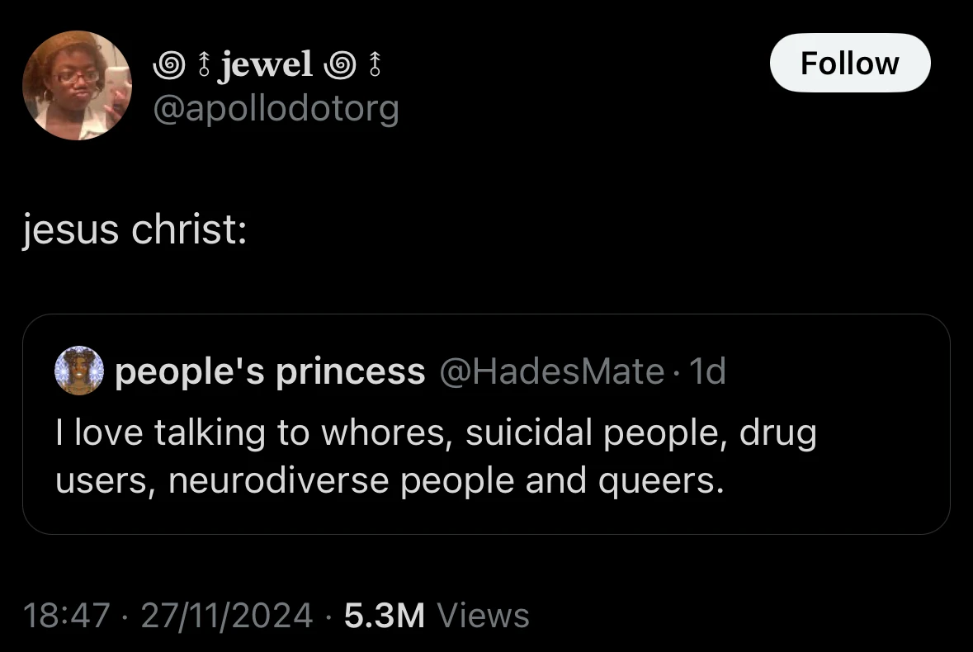Click second line of quoted tweet 'users, neurodiverse'
The image size is (973, 652).
tap(390, 481)
